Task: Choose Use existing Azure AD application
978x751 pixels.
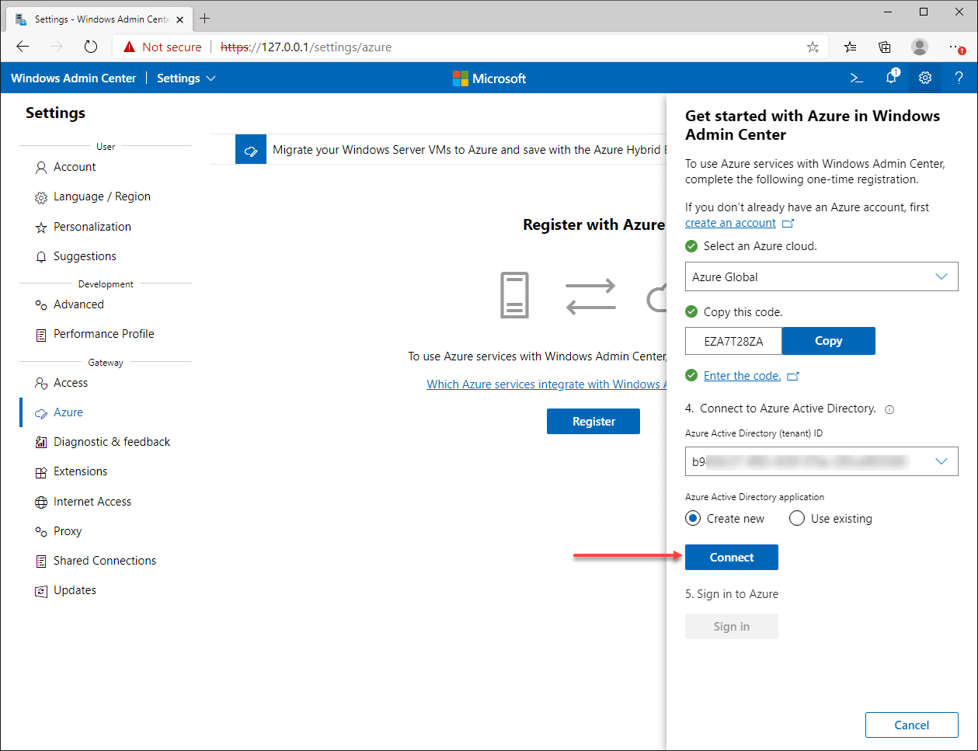Action: pyautogui.click(x=796, y=518)
